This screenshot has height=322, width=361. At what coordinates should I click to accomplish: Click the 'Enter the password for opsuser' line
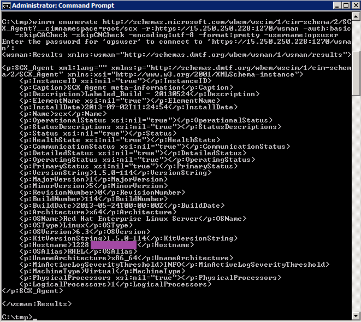point(176,42)
